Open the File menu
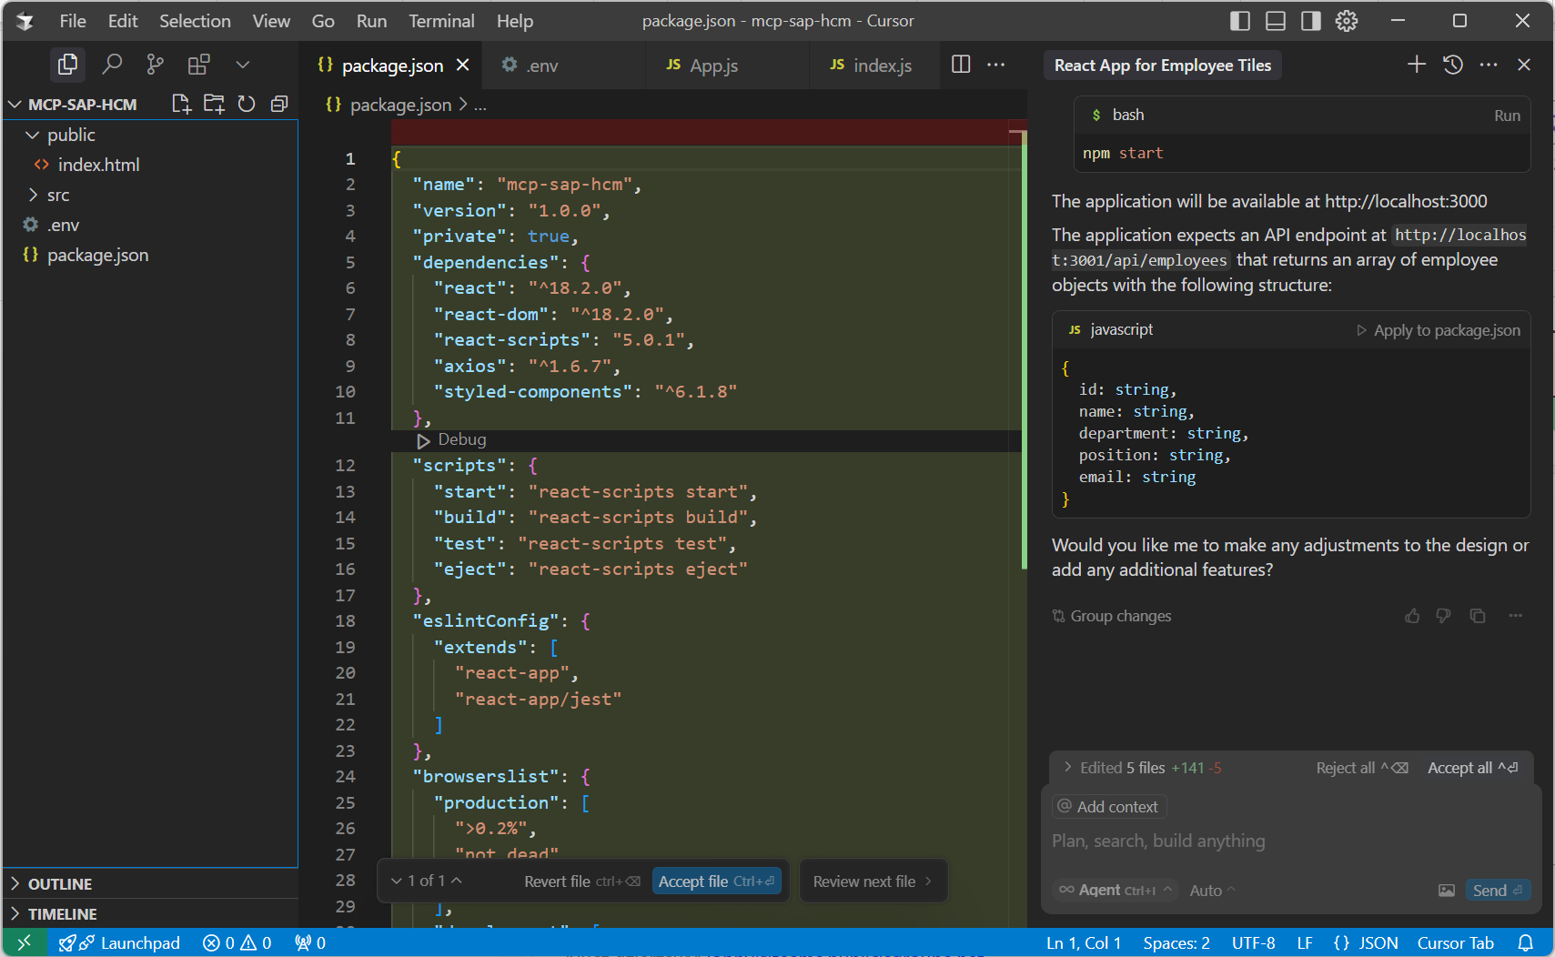The width and height of the screenshot is (1555, 957). [x=73, y=21]
